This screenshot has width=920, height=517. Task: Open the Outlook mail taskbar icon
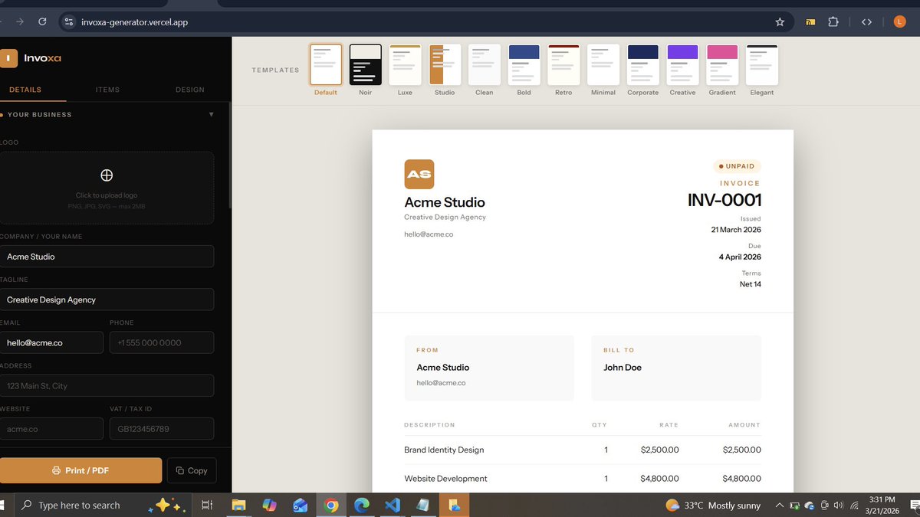coord(300,505)
